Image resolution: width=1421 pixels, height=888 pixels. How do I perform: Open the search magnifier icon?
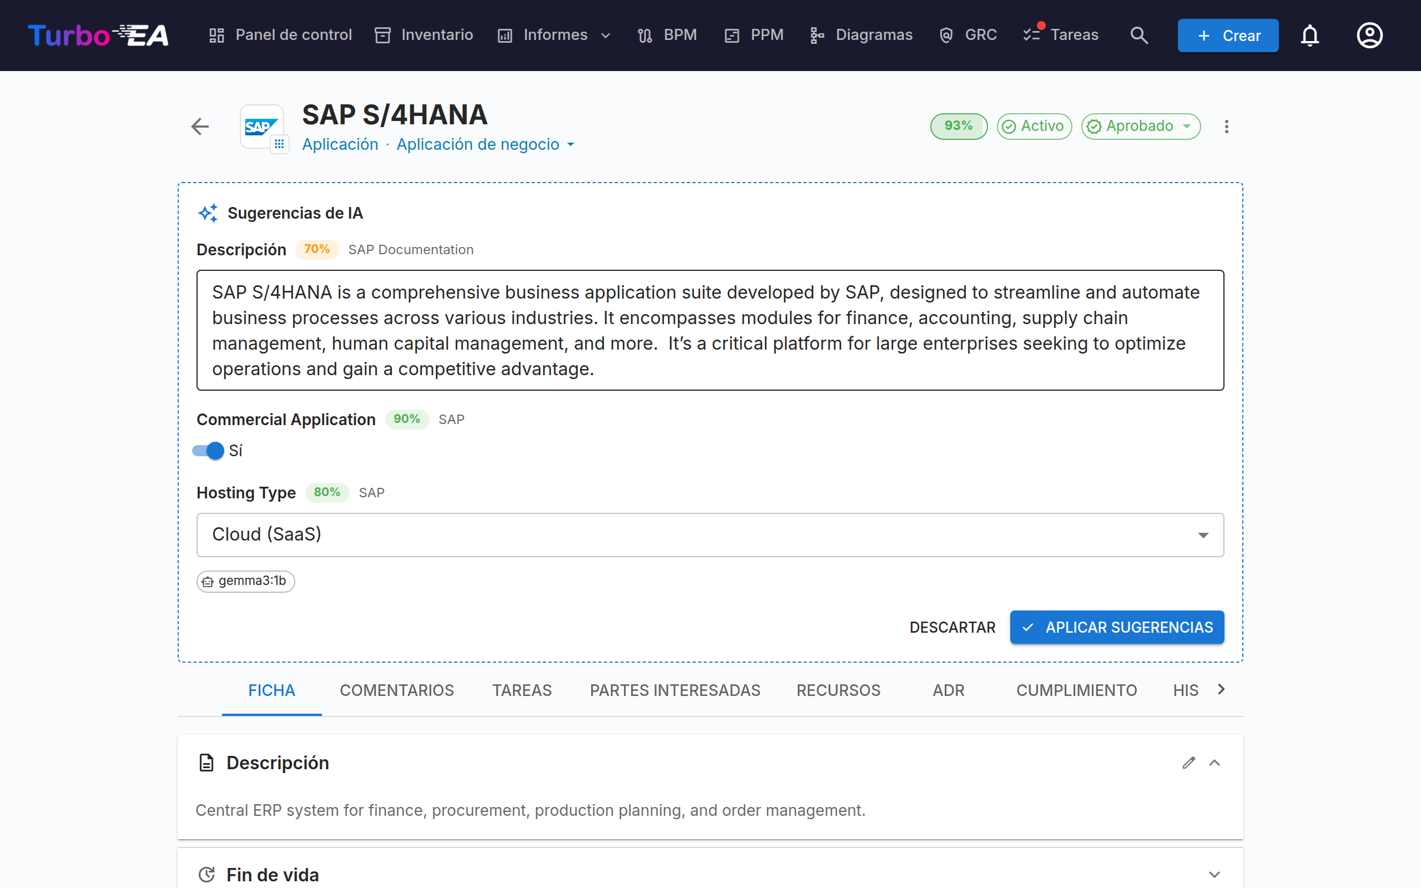(x=1139, y=35)
